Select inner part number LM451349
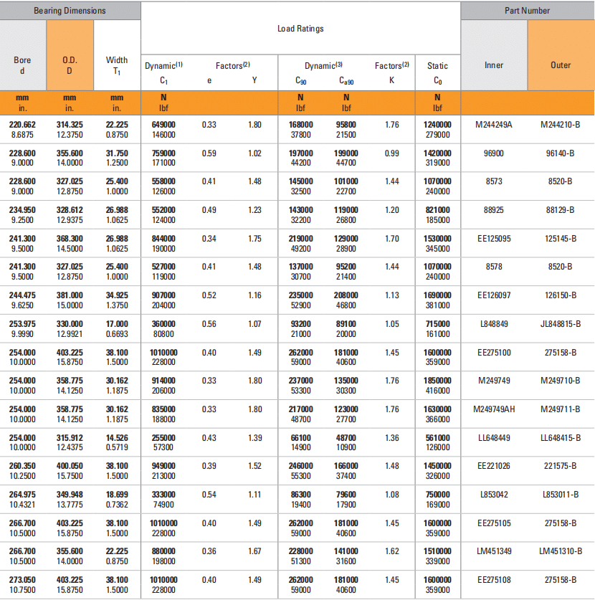595x600 pixels. pyautogui.click(x=494, y=551)
